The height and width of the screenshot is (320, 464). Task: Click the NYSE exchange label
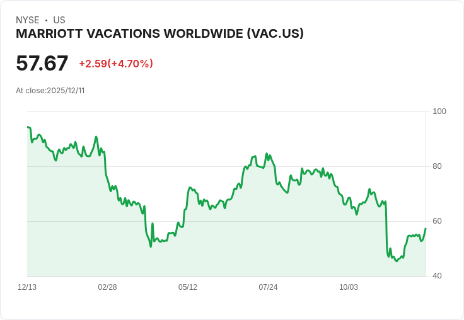28,20
